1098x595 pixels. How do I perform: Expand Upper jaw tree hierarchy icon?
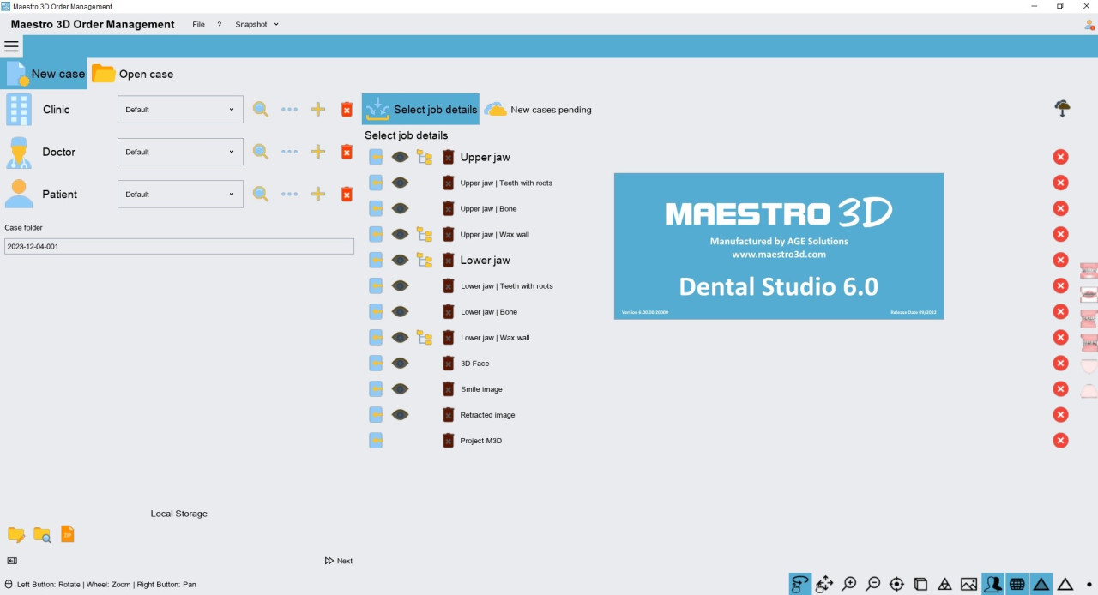425,157
